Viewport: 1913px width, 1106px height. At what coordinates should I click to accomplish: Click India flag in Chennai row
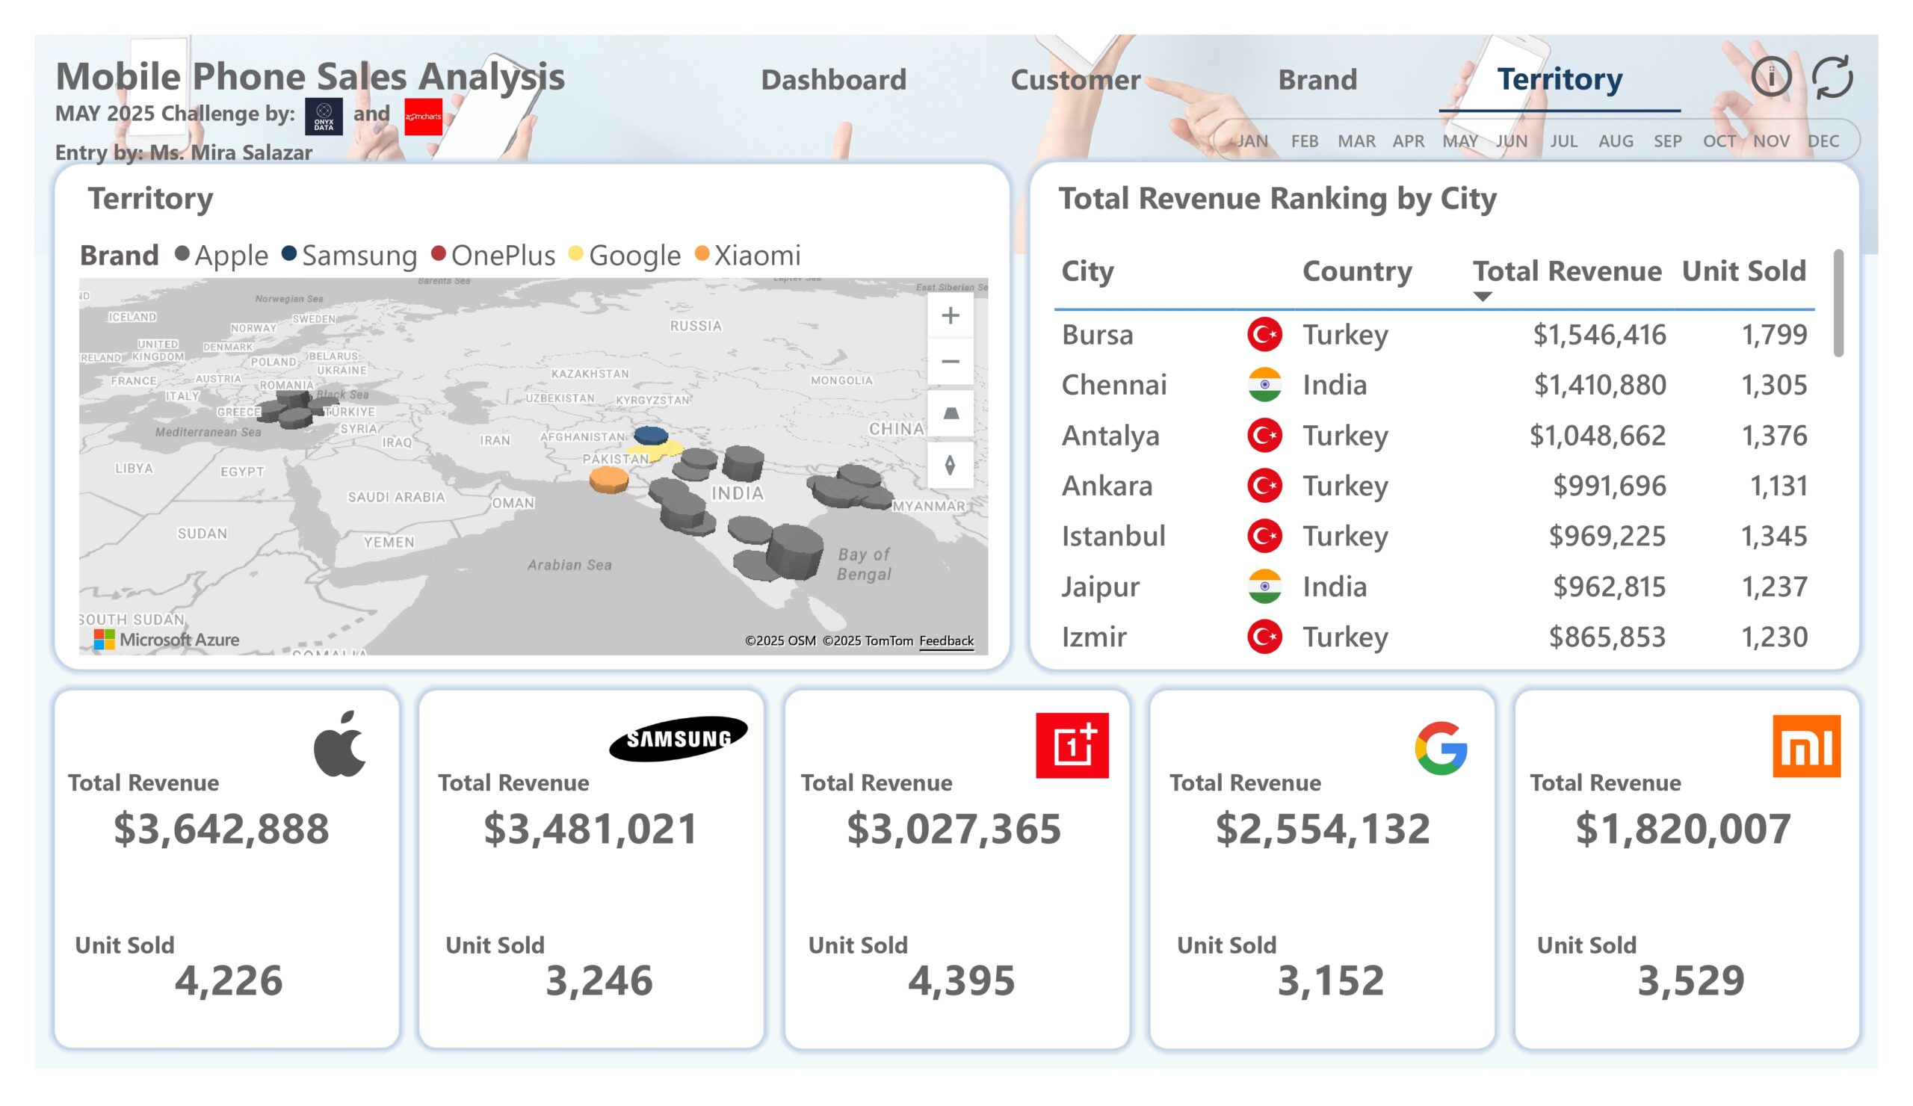click(x=1264, y=385)
